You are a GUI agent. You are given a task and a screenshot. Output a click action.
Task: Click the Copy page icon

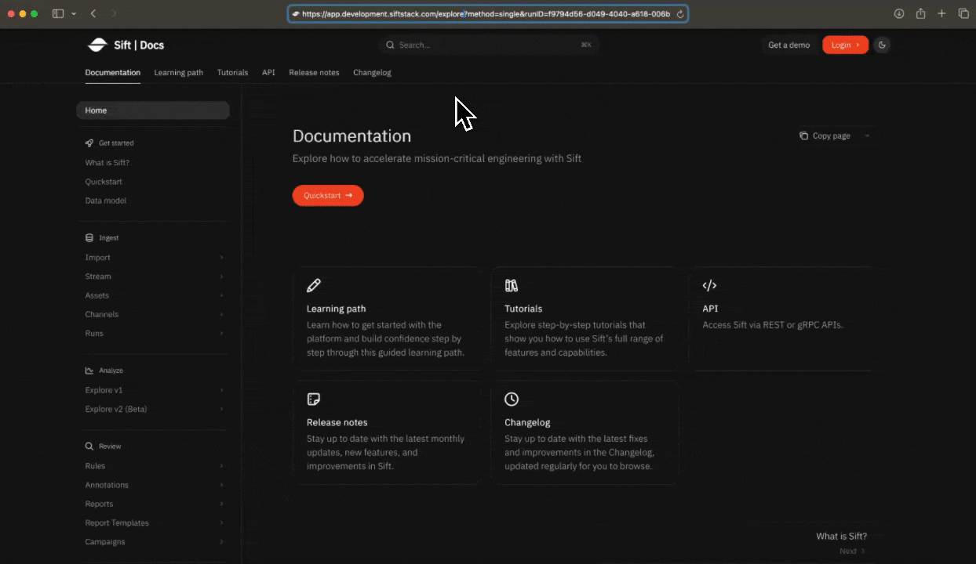(803, 136)
